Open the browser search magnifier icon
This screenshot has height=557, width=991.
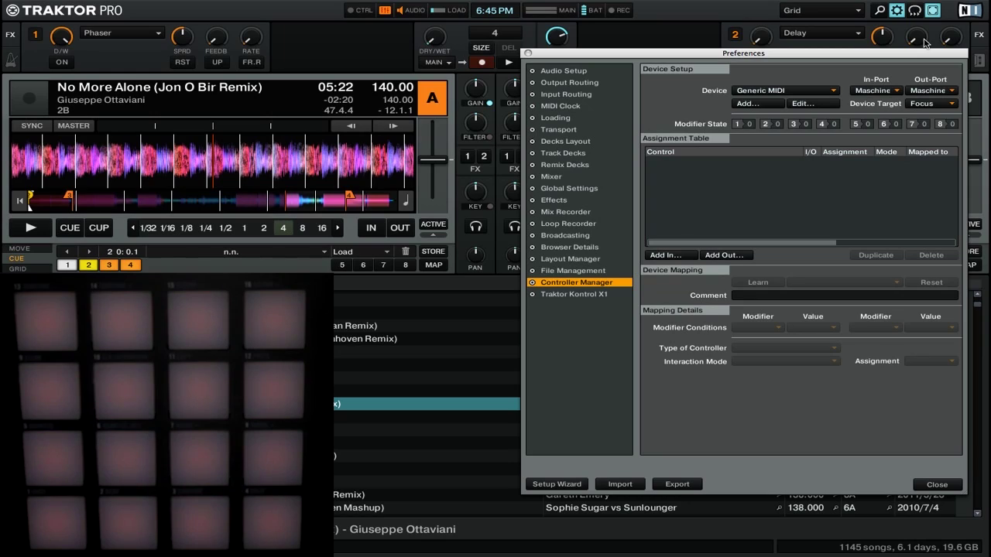pyautogui.click(x=880, y=10)
